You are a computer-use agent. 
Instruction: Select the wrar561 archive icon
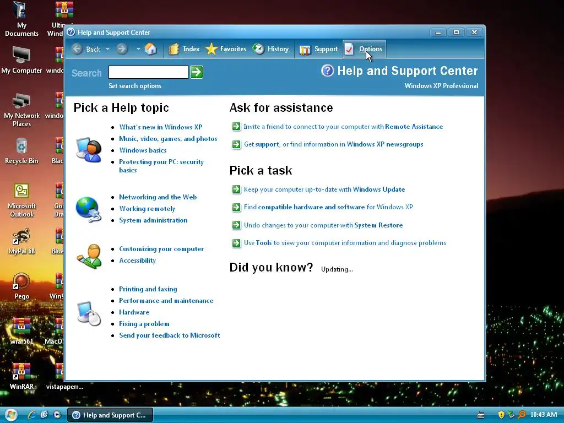click(21, 331)
